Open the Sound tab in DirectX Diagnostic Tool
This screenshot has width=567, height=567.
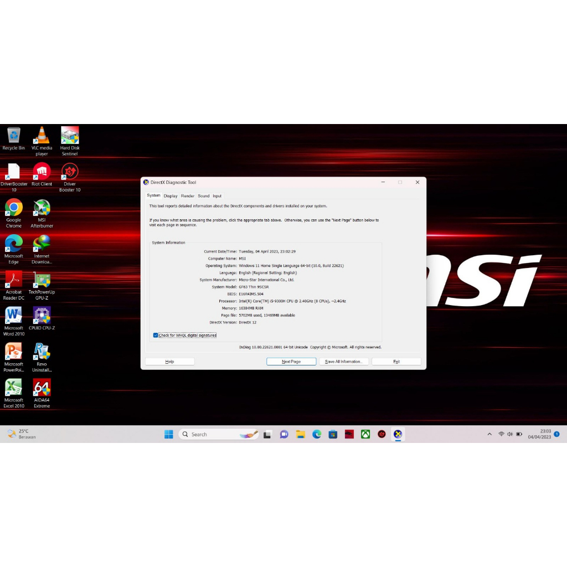(x=204, y=196)
